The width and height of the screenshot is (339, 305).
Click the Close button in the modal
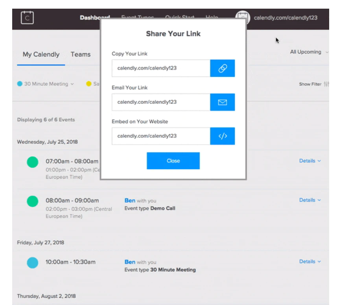(x=173, y=161)
